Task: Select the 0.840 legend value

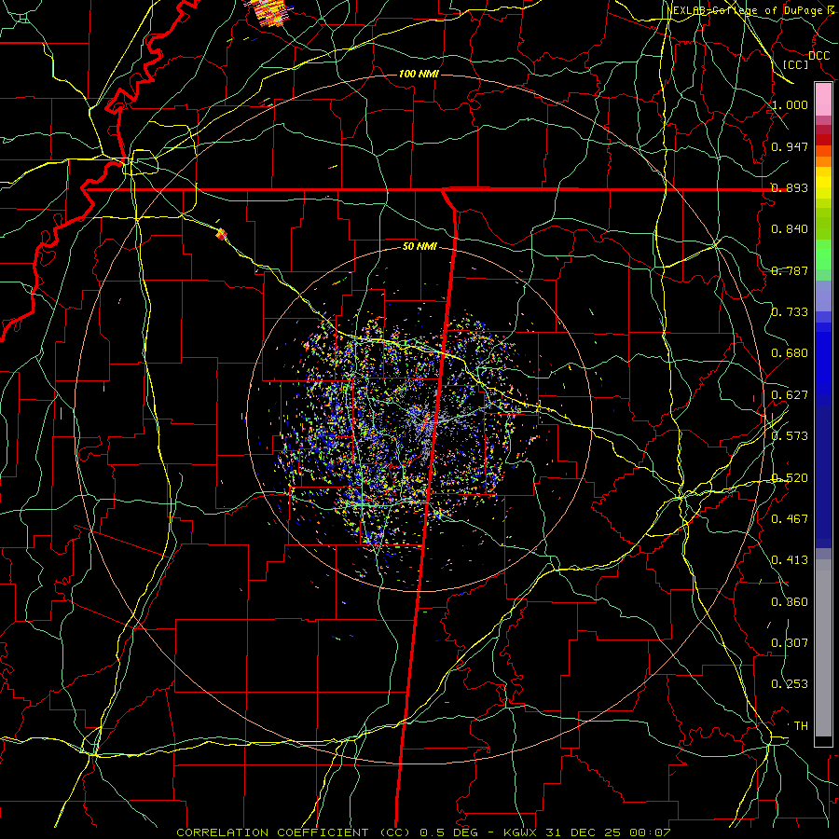Action: click(790, 229)
